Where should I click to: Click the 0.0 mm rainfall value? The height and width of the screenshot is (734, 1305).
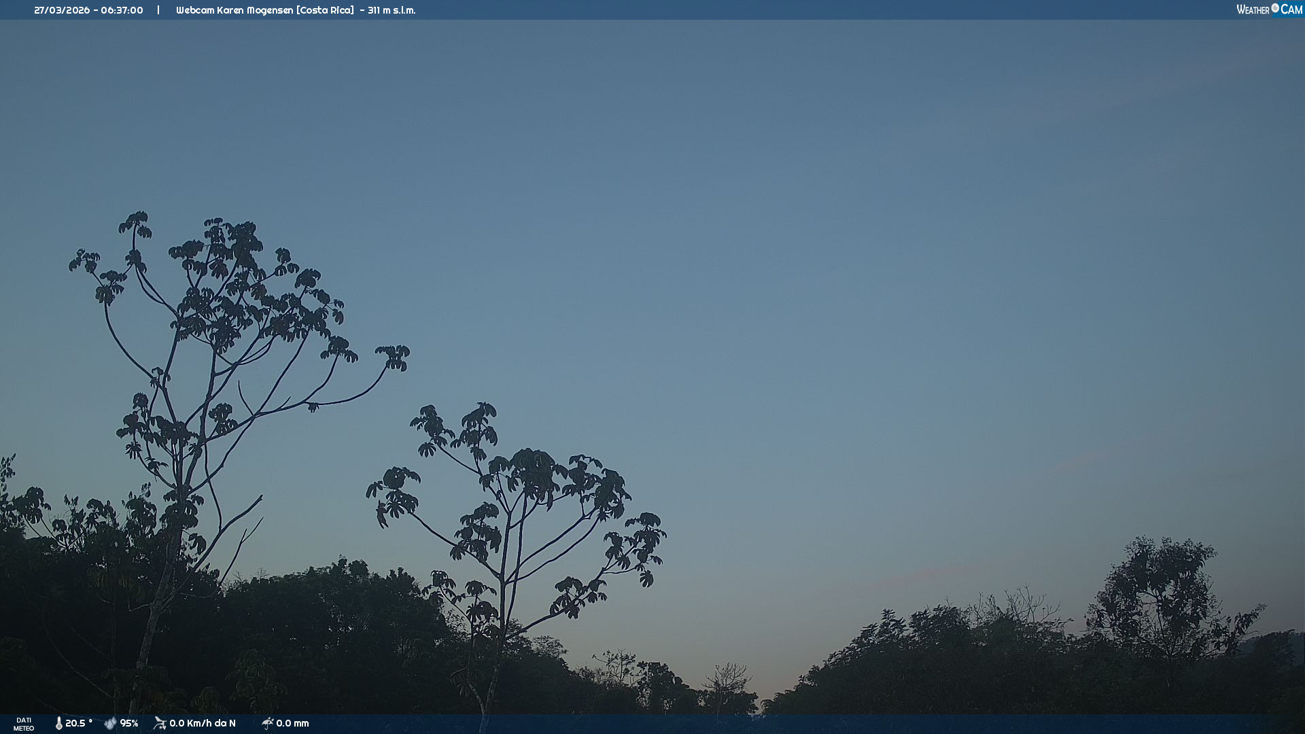[292, 724]
